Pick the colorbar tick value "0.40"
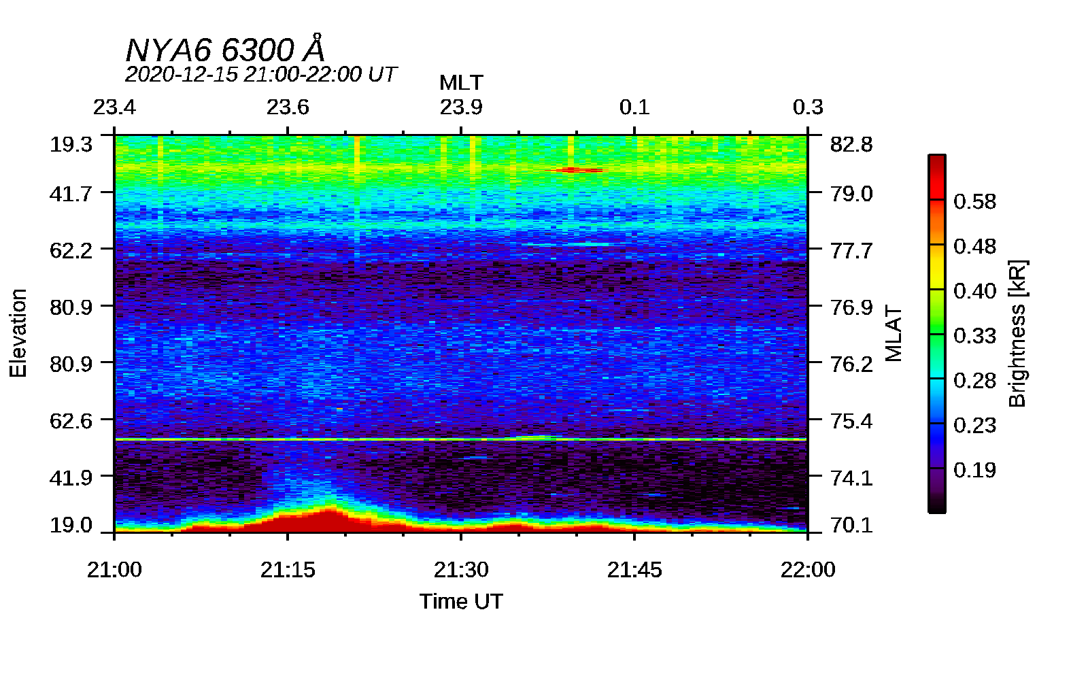The image size is (1088, 680). [974, 291]
